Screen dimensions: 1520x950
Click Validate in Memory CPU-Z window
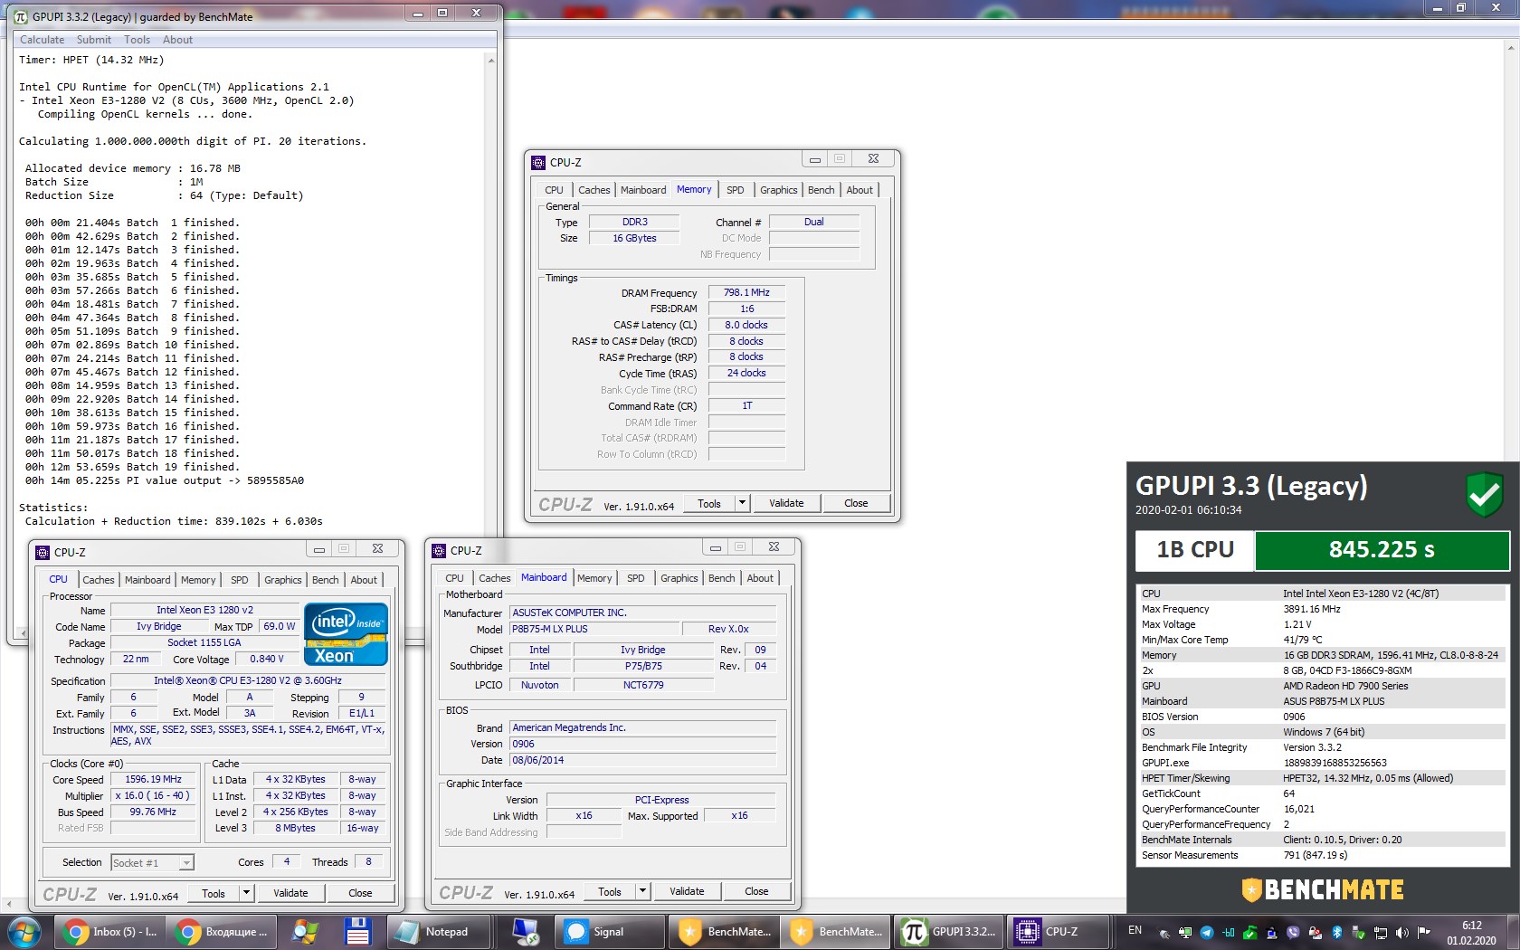click(786, 503)
